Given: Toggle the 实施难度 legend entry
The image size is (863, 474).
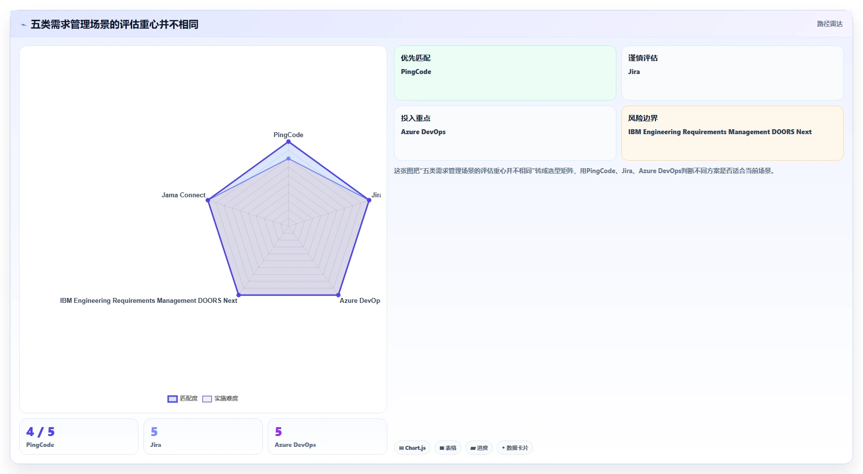Looking at the screenshot, I should 220,399.
